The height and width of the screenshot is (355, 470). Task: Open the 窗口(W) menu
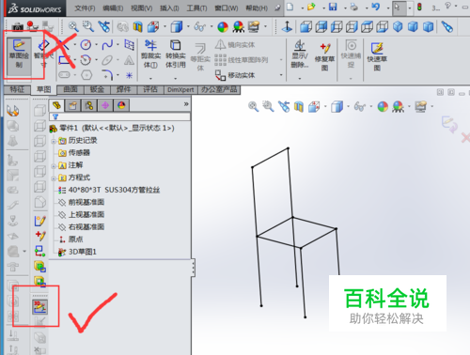(x=227, y=8)
